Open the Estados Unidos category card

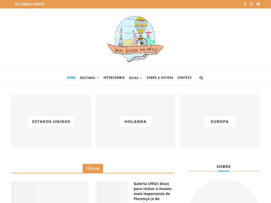pyautogui.click(x=51, y=121)
